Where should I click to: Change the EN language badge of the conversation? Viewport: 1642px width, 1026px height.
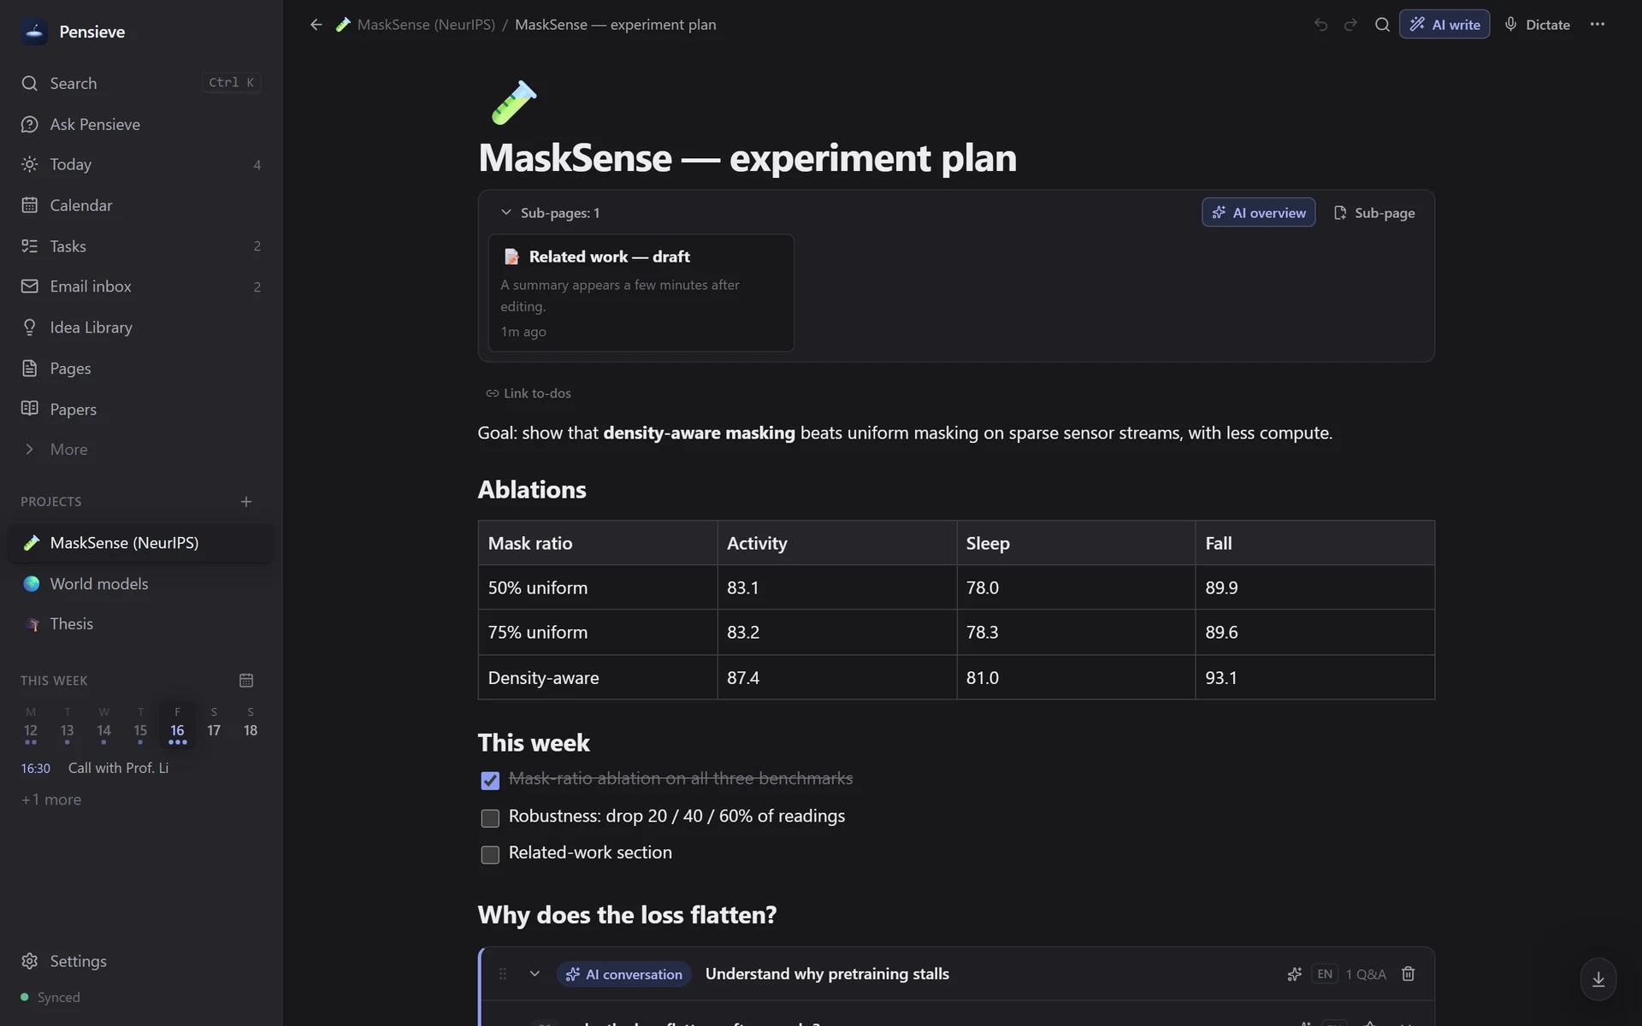click(1324, 974)
